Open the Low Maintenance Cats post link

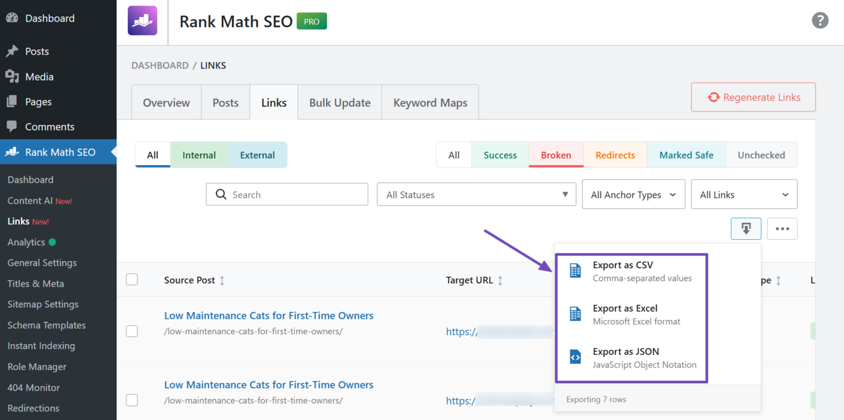(x=269, y=315)
